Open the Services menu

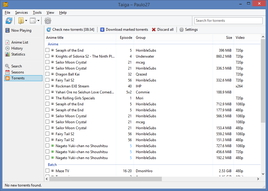(22, 13)
